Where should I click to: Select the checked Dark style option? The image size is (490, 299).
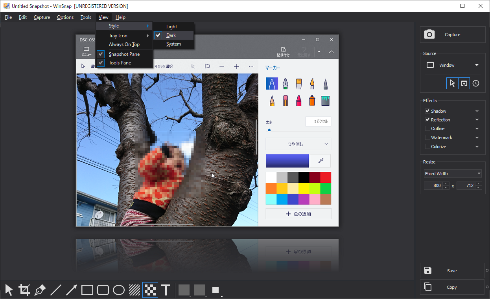(x=173, y=35)
